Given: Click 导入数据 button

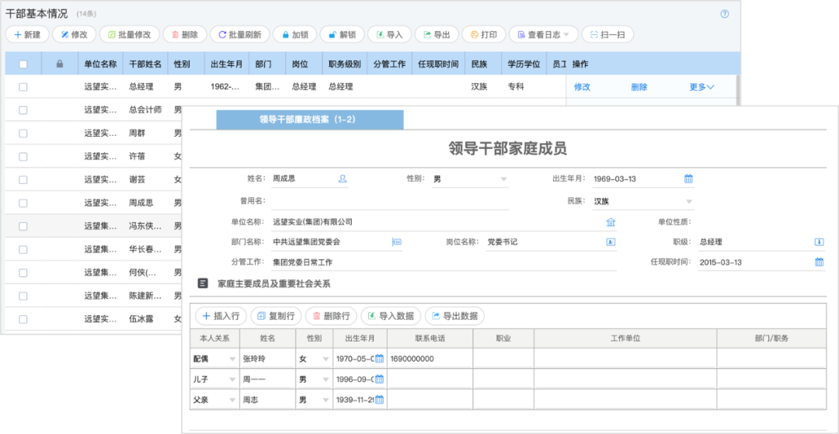Looking at the screenshot, I should point(391,316).
